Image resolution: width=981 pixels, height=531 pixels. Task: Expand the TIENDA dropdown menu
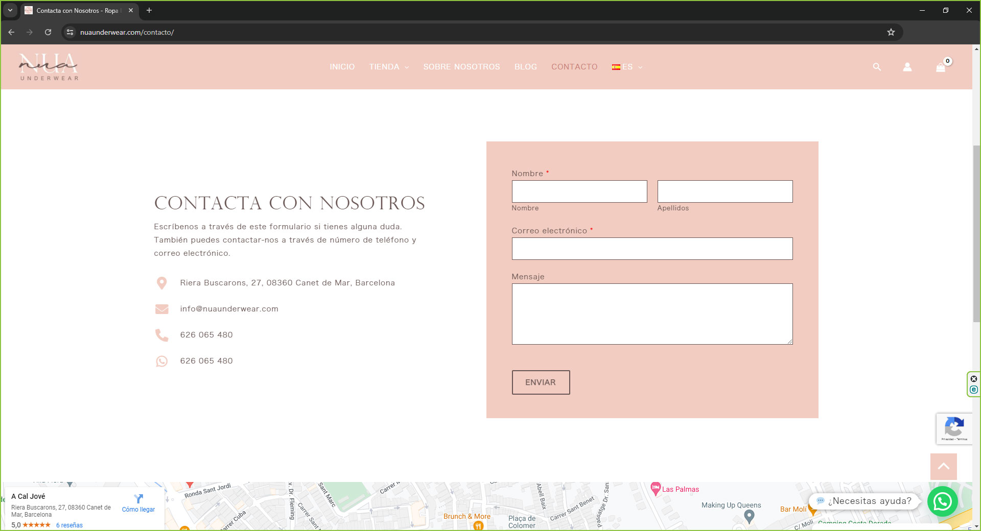(389, 67)
